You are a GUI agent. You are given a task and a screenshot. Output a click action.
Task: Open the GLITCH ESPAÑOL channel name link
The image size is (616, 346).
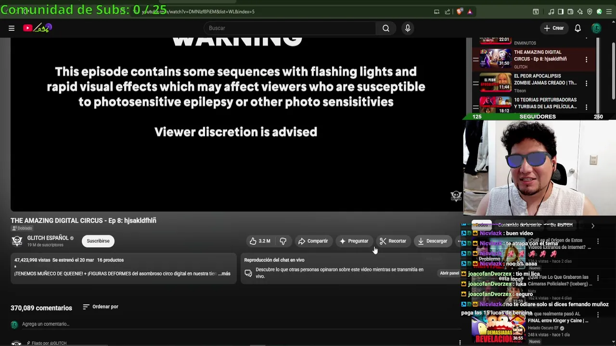click(48, 238)
